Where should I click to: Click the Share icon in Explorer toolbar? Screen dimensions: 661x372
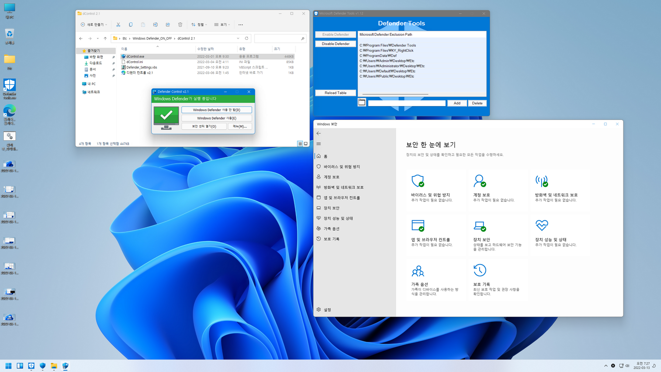tap(168, 25)
